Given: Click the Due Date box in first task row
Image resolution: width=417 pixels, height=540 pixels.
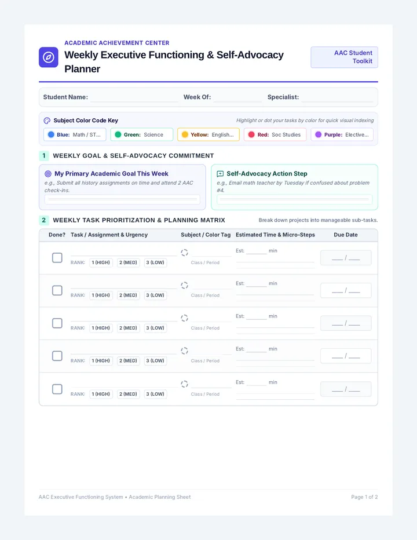Looking at the screenshot, I should (x=346, y=258).
